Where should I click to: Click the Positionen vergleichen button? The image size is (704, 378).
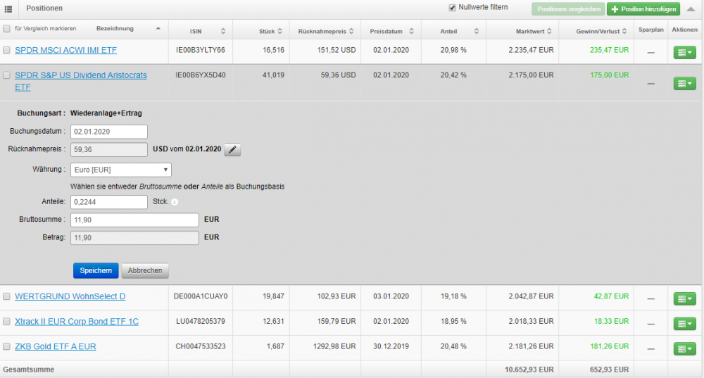click(568, 9)
